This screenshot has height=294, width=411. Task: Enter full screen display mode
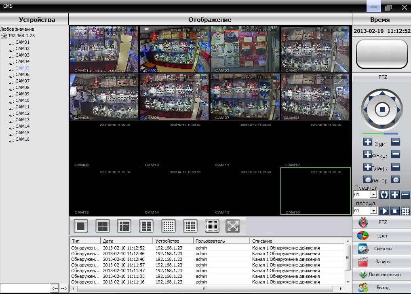pyautogui.click(x=233, y=226)
